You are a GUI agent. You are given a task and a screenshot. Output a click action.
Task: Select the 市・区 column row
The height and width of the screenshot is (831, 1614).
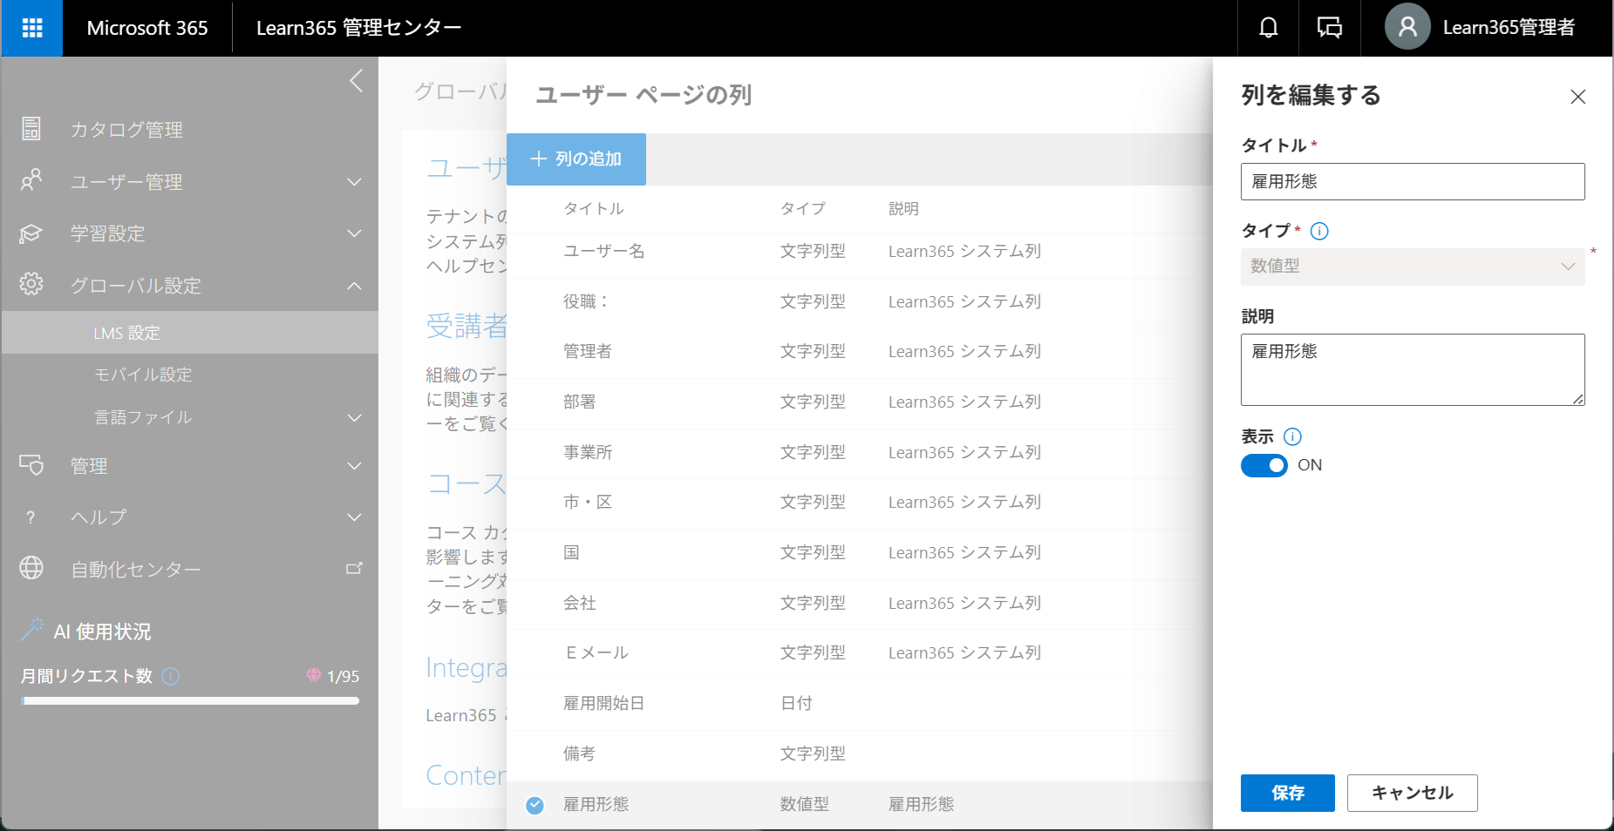point(859,503)
